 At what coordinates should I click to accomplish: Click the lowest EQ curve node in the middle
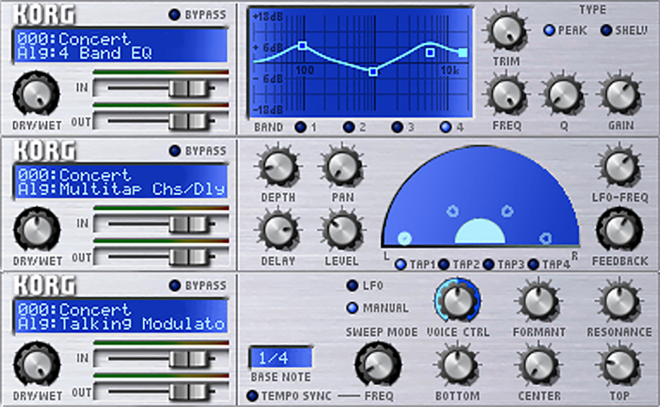click(x=373, y=72)
